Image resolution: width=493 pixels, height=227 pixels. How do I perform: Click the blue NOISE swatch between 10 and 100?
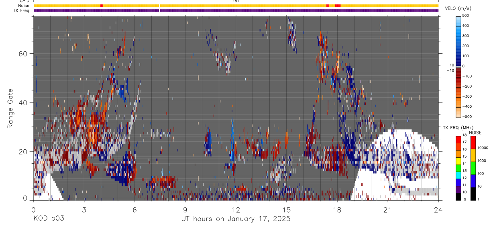pos(473,181)
